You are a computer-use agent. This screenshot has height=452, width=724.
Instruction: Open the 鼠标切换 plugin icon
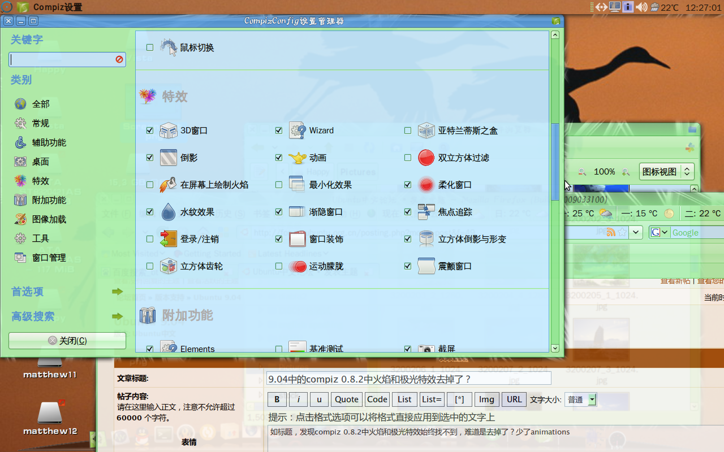coord(169,47)
